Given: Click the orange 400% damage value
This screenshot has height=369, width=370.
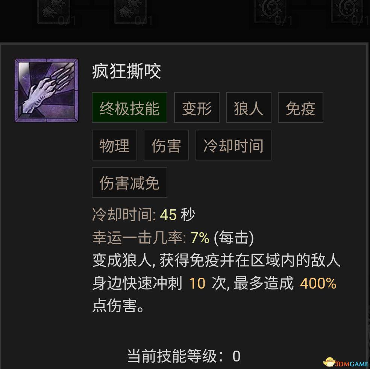Looking at the screenshot, I should coord(318,283).
